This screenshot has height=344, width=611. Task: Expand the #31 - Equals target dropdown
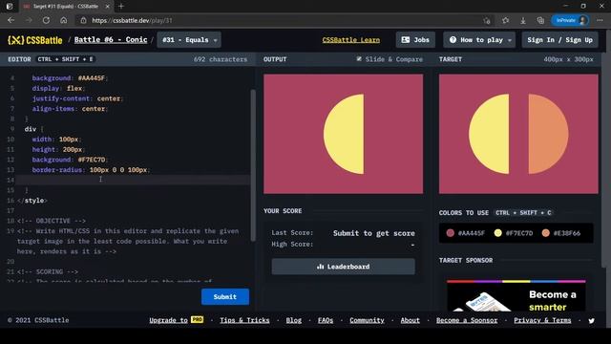[189, 40]
